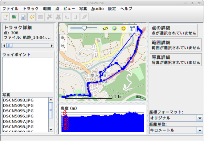Click the map transparency slider handle
The height and width of the screenshot is (141, 204).
(x=84, y=28)
